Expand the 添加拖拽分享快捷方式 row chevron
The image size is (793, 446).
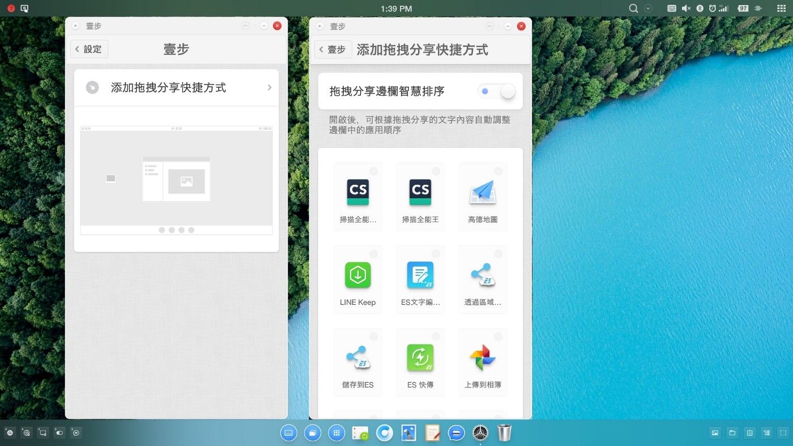click(x=270, y=88)
